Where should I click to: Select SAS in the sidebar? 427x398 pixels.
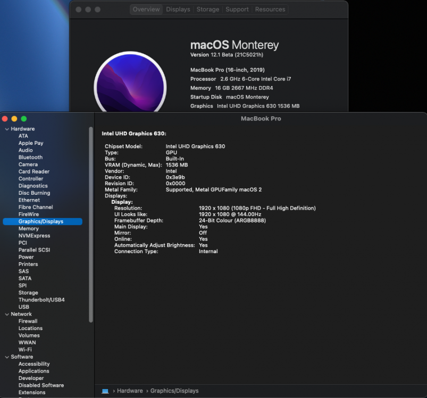24,271
